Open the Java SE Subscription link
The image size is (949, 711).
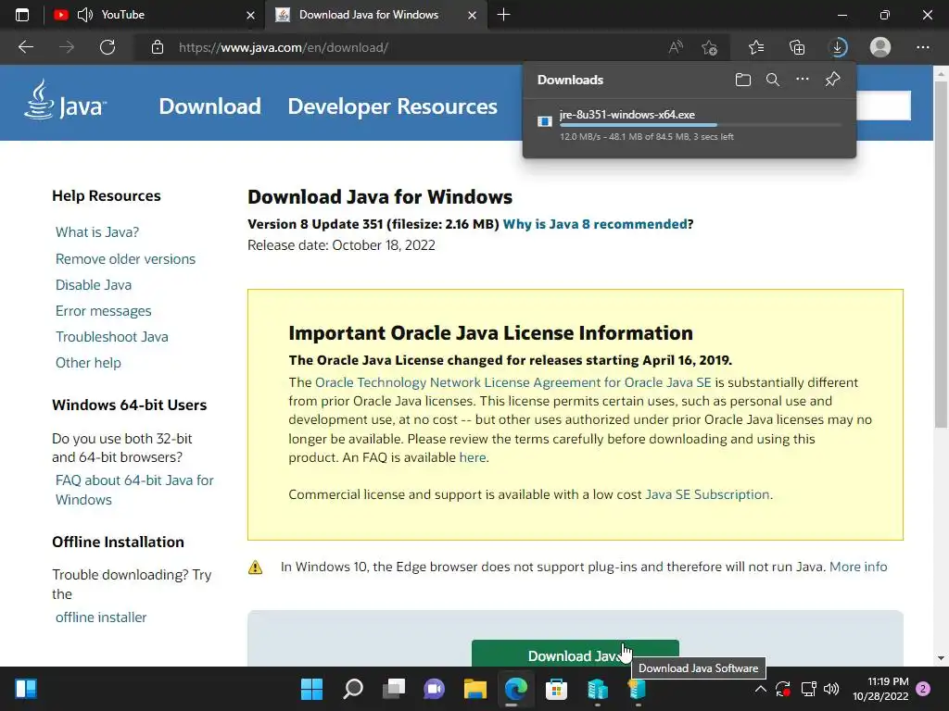pos(707,494)
